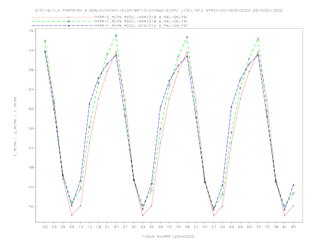320x247 pixels.
Task: Click y-axis tick label 72
Action: (x=31, y=50)
